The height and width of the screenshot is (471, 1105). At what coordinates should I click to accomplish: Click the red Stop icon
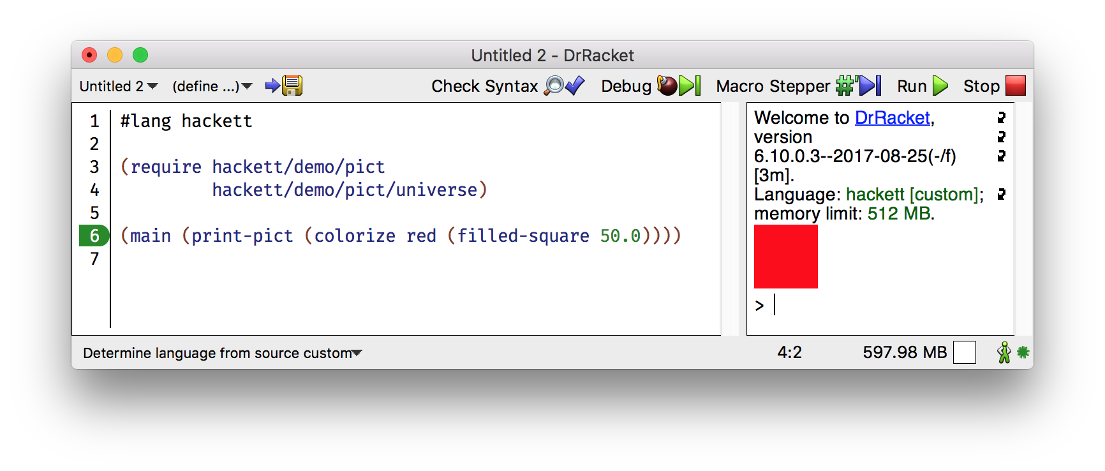[x=1016, y=86]
